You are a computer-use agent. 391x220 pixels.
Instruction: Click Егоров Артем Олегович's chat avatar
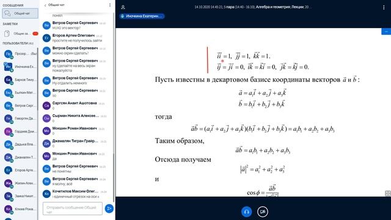[x=46, y=38]
